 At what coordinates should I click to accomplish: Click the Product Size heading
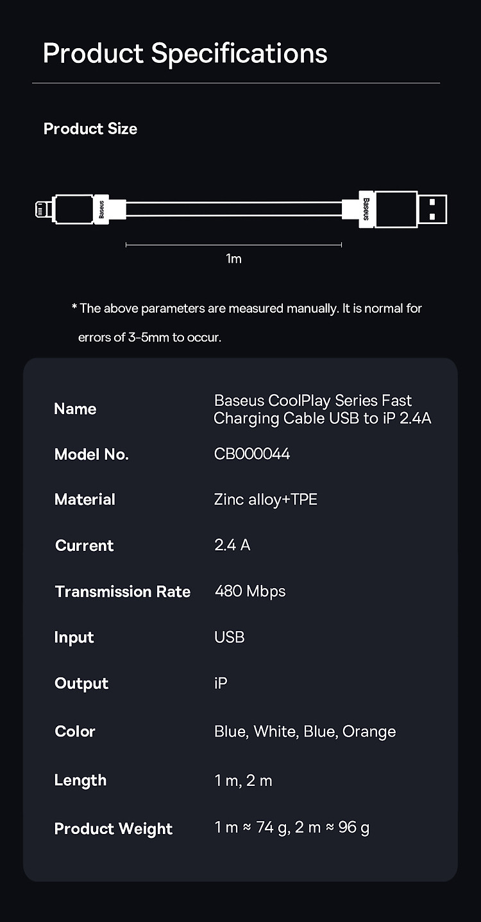(90, 128)
